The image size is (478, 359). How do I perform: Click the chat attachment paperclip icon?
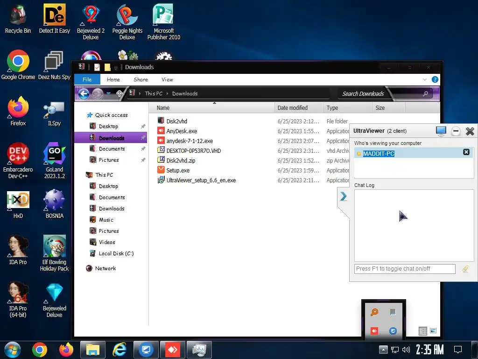465,269
